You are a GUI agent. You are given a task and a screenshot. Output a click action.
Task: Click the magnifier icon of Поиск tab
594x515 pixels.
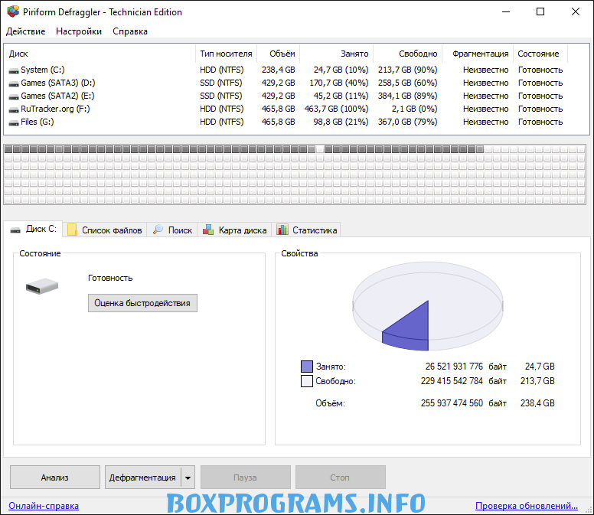click(158, 230)
